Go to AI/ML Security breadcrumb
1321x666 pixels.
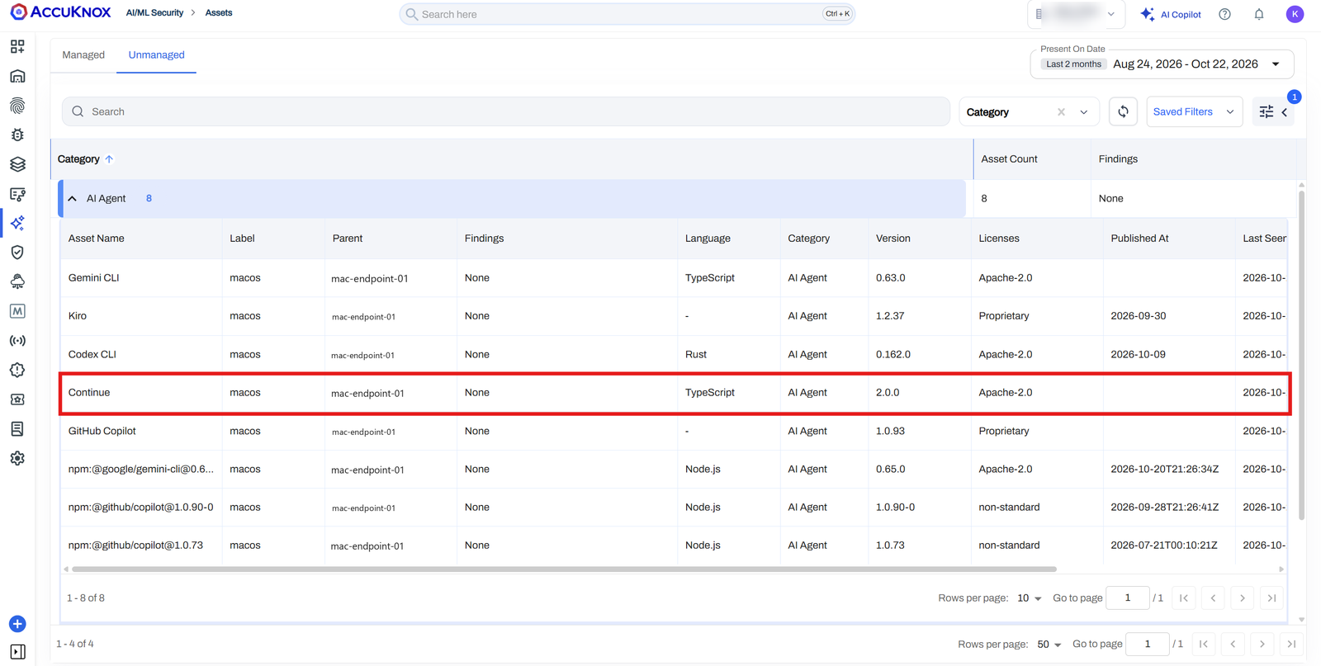tap(154, 13)
